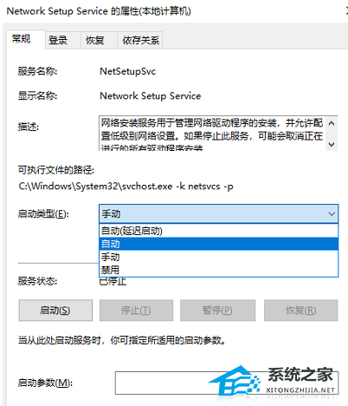Click description scrollbar down arrow
Image resolution: width=348 pixels, height=406 pixels.
click(332, 144)
